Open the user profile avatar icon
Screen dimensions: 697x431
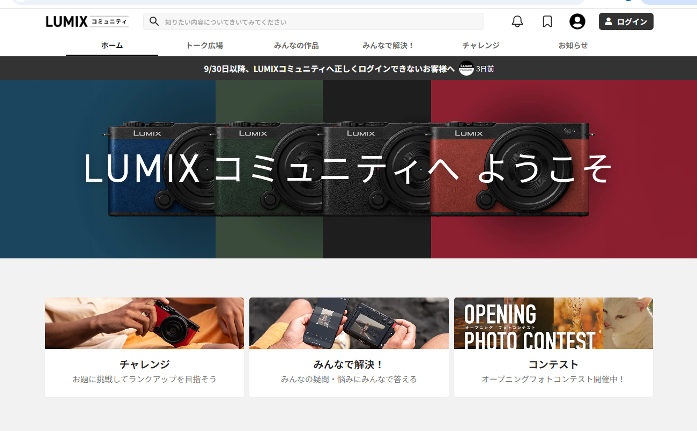click(577, 21)
